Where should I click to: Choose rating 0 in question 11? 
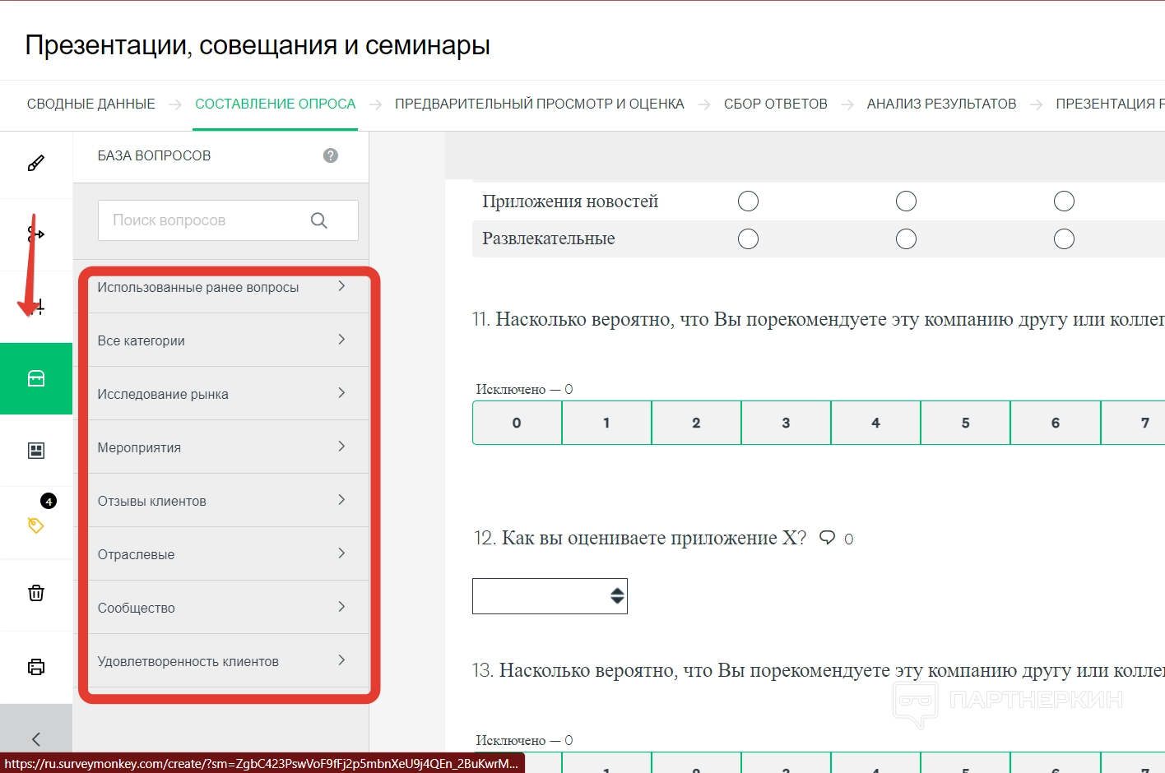pos(517,423)
